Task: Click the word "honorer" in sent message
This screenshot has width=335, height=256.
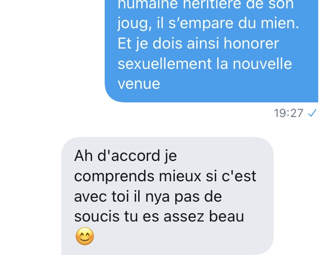Action: coord(251,43)
